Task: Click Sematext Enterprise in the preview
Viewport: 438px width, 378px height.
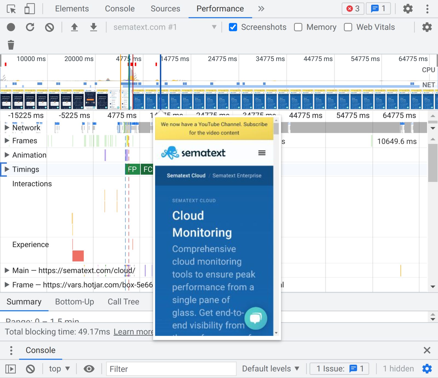Action: pos(237,176)
